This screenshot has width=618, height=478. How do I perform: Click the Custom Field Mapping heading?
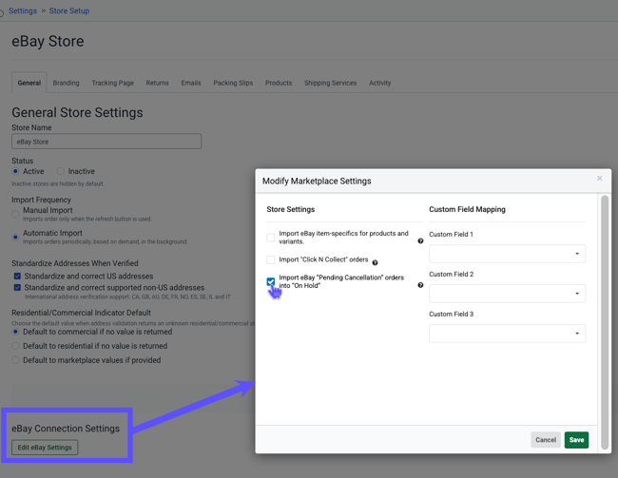point(467,209)
